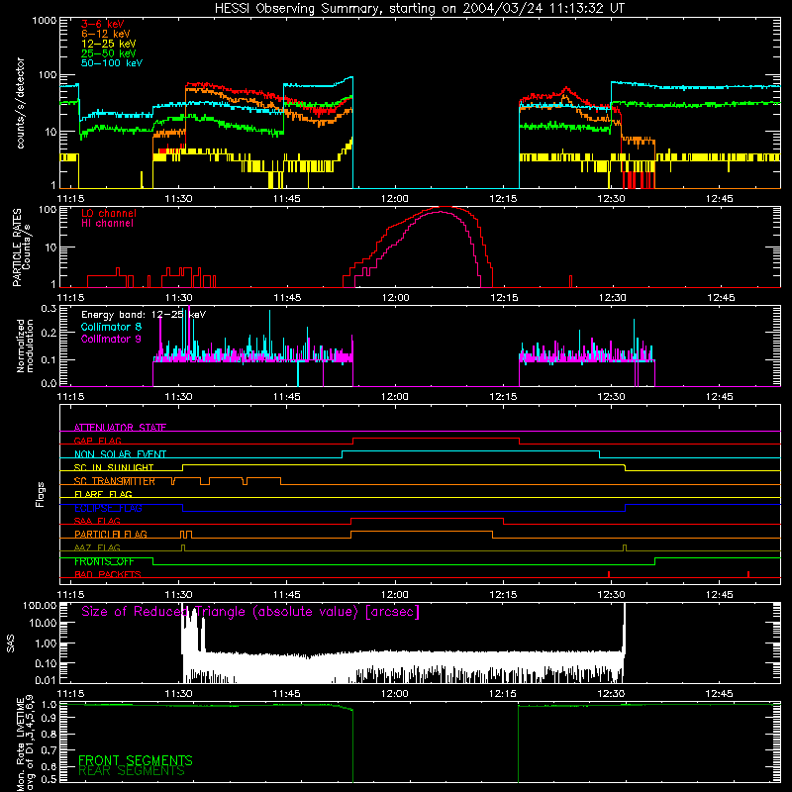Select the Collimator 8 legend entry

[111, 327]
